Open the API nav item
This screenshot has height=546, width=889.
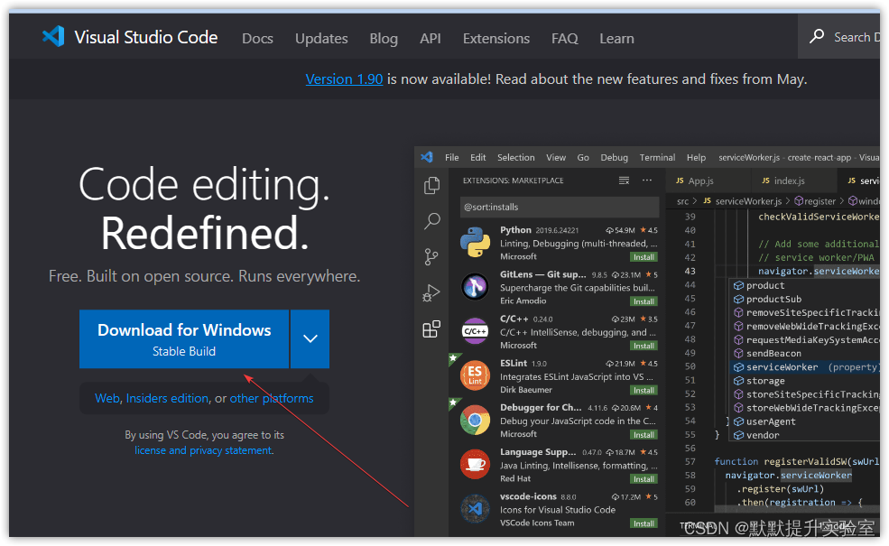coord(431,39)
